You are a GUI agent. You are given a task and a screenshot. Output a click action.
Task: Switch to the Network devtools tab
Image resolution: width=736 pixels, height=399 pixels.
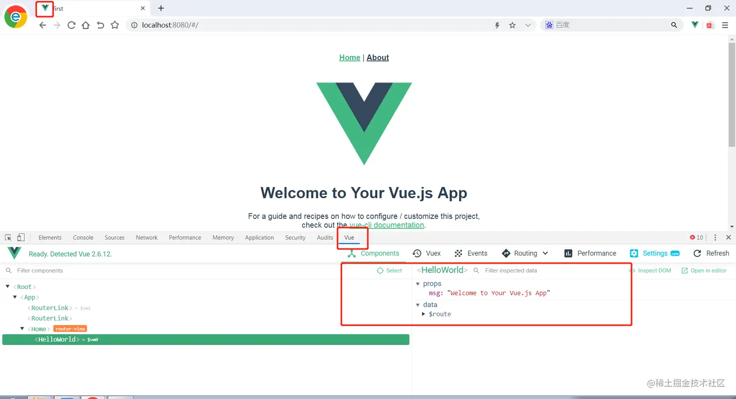coord(147,237)
